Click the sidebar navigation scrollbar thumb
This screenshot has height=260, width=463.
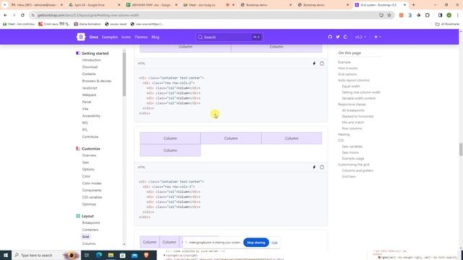[x=124, y=74]
